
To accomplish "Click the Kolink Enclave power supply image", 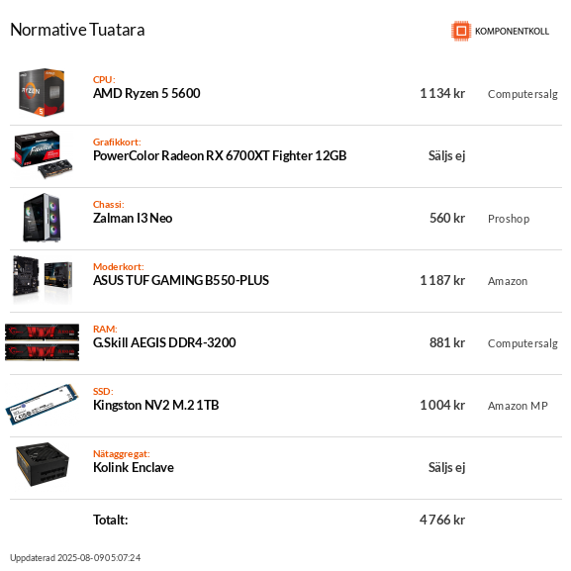I will (x=43, y=464).
